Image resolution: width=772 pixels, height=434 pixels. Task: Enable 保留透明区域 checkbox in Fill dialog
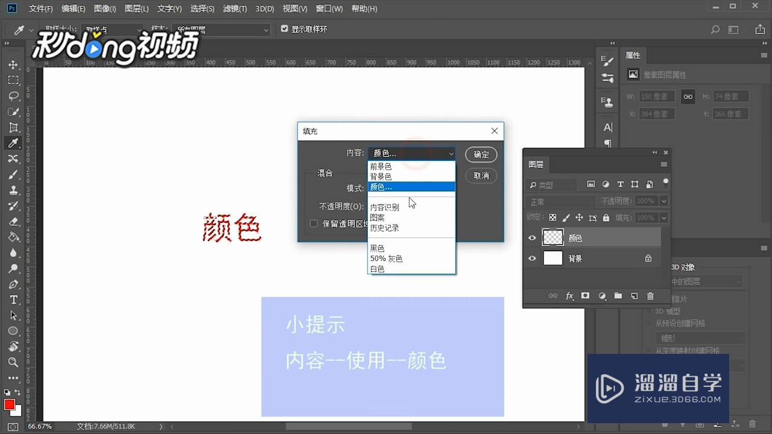click(314, 224)
